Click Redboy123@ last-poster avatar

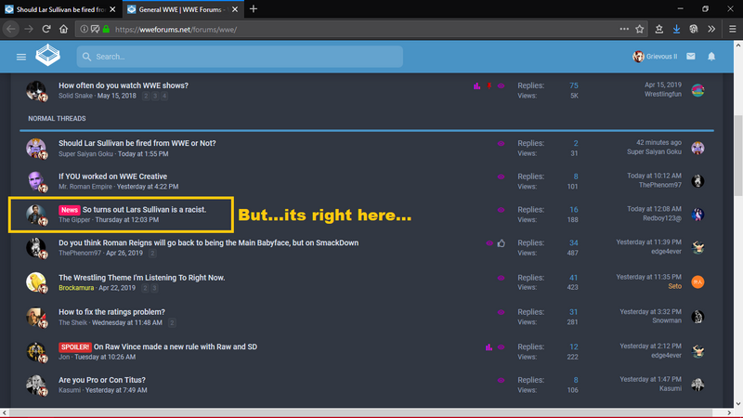(697, 215)
